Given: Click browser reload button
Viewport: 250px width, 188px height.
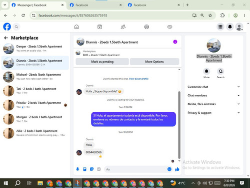Looking at the screenshot, I should [23, 16].
